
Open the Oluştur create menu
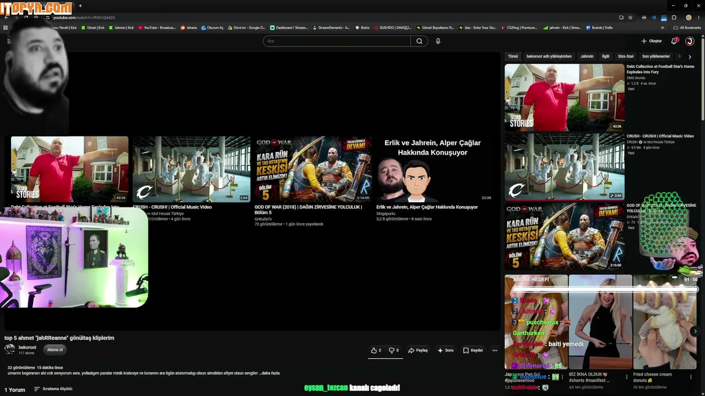point(652,41)
